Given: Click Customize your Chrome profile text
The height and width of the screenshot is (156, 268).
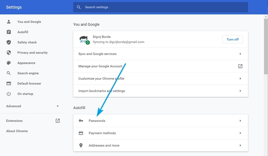Looking at the screenshot, I should [x=101, y=79].
